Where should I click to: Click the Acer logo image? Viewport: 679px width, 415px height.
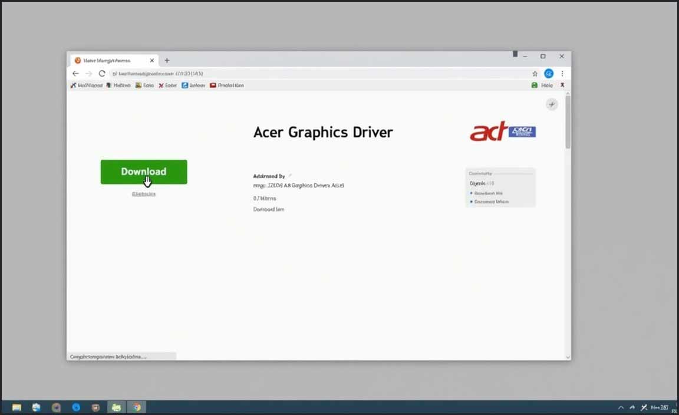[502, 132]
